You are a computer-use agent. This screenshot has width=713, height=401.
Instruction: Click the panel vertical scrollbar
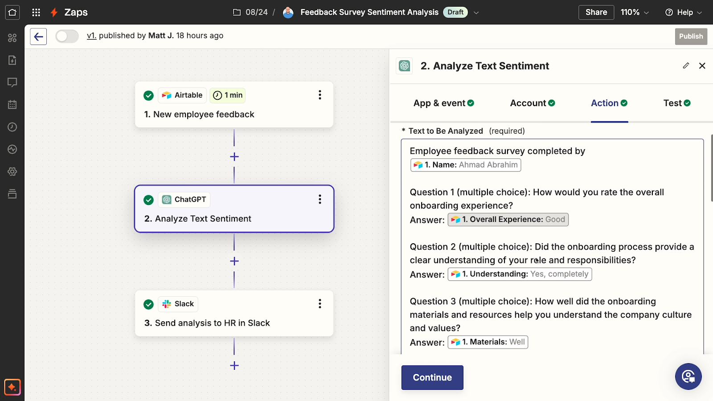click(711, 168)
